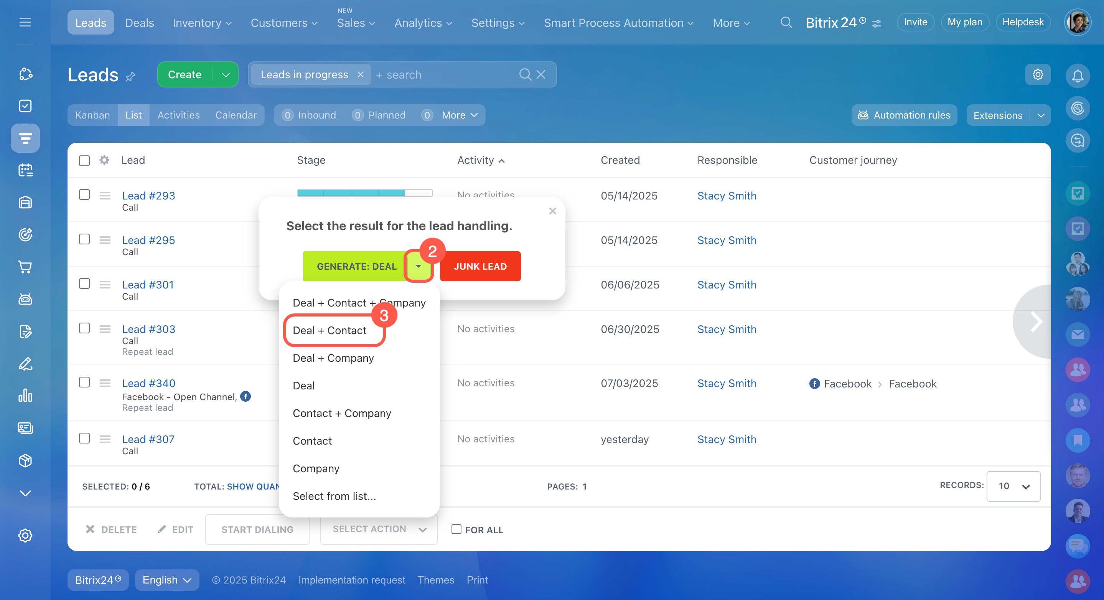
Task: Open the Generate Deal dropdown arrow
Action: 418,266
